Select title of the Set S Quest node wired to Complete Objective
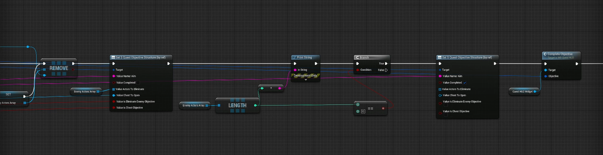The height and width of the screenshot is (155, 603). 467,57
